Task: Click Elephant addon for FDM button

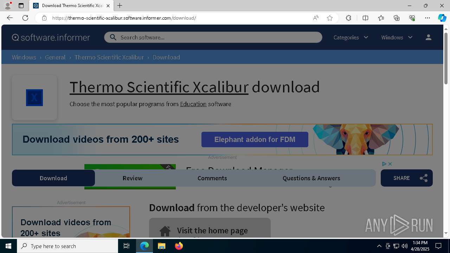Action: click(255, 140)
